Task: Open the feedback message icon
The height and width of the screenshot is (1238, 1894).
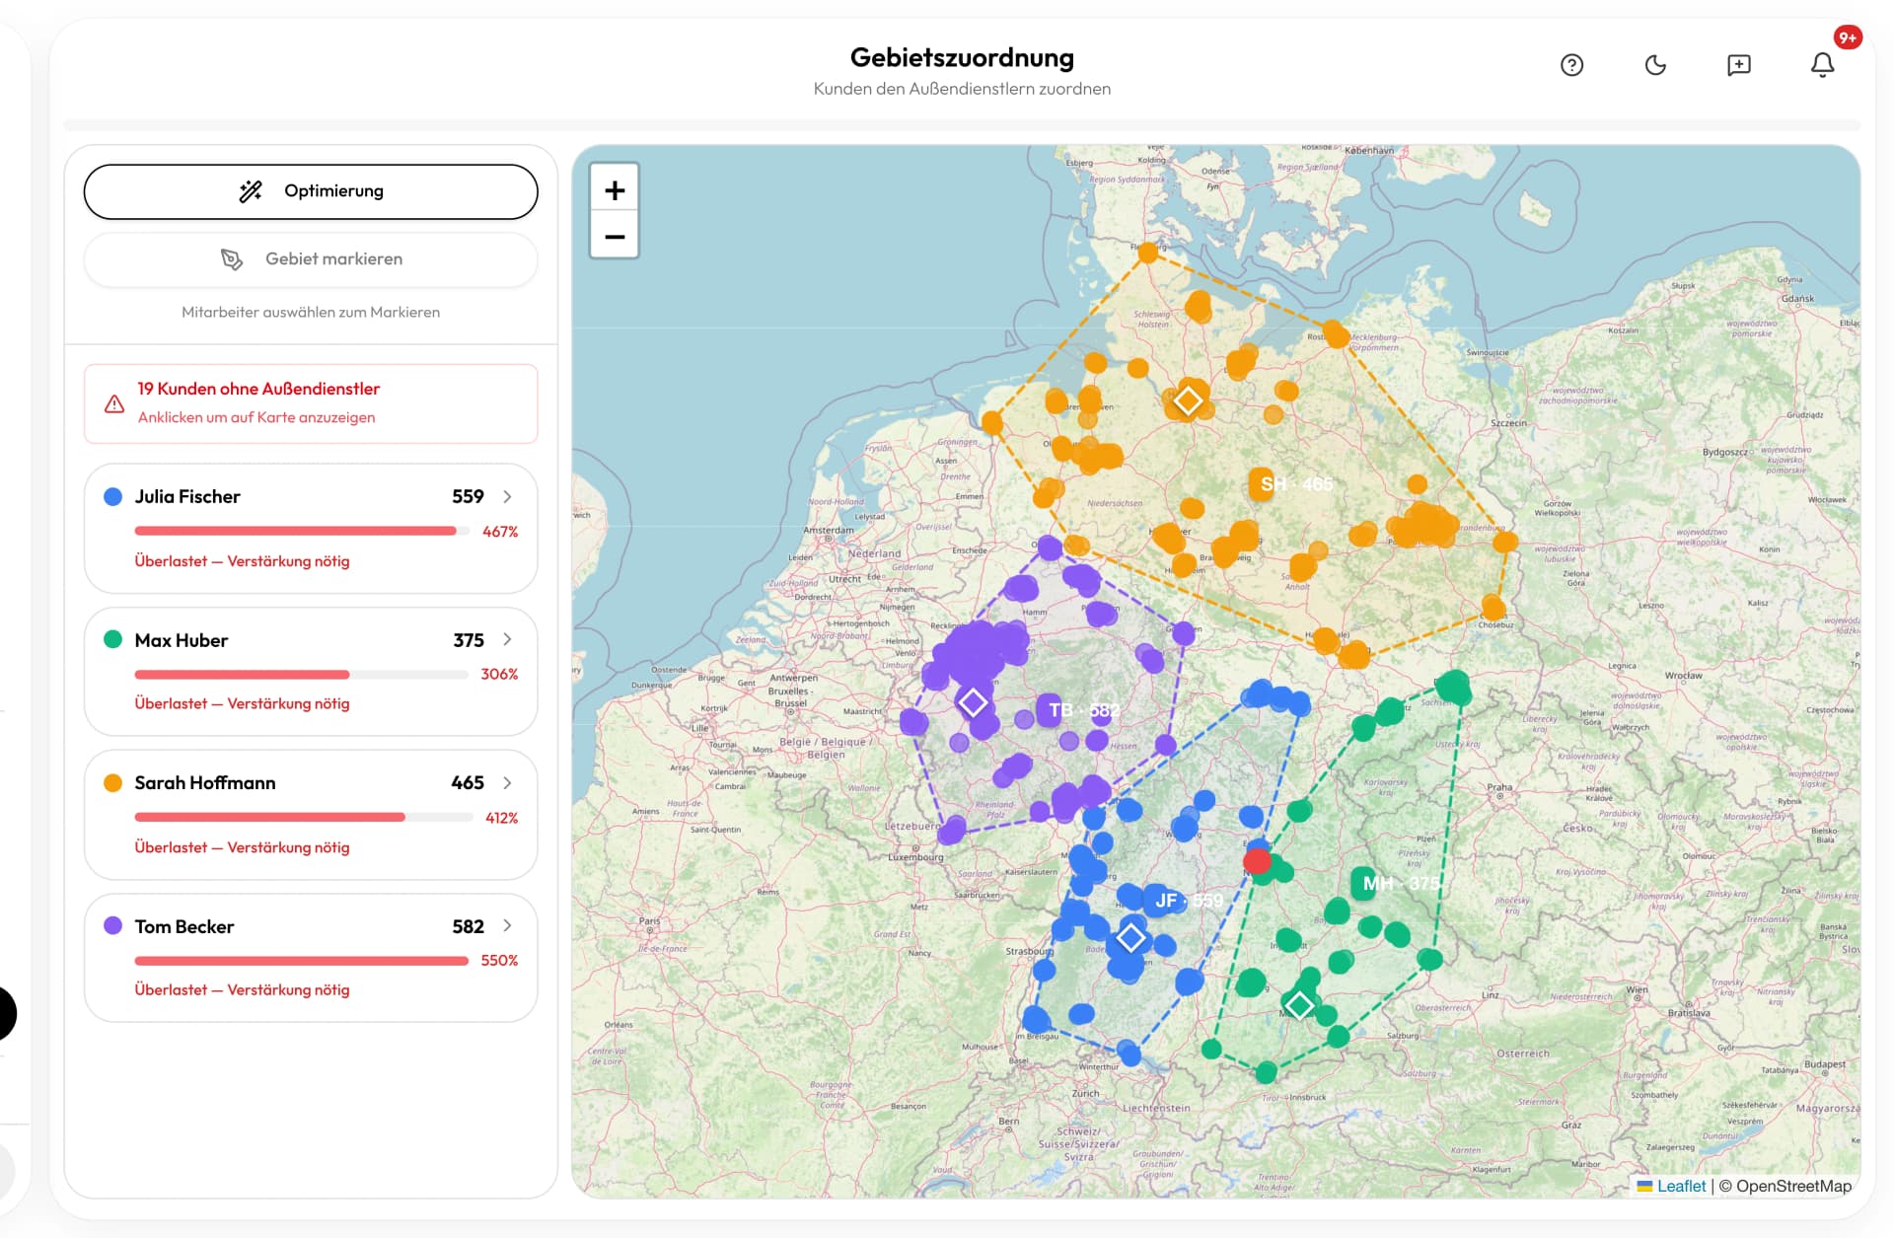Action: pyautogui.click(x=1738, y=65)
